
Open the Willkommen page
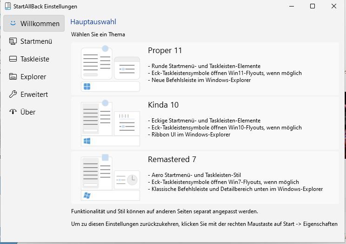(34, 23)
